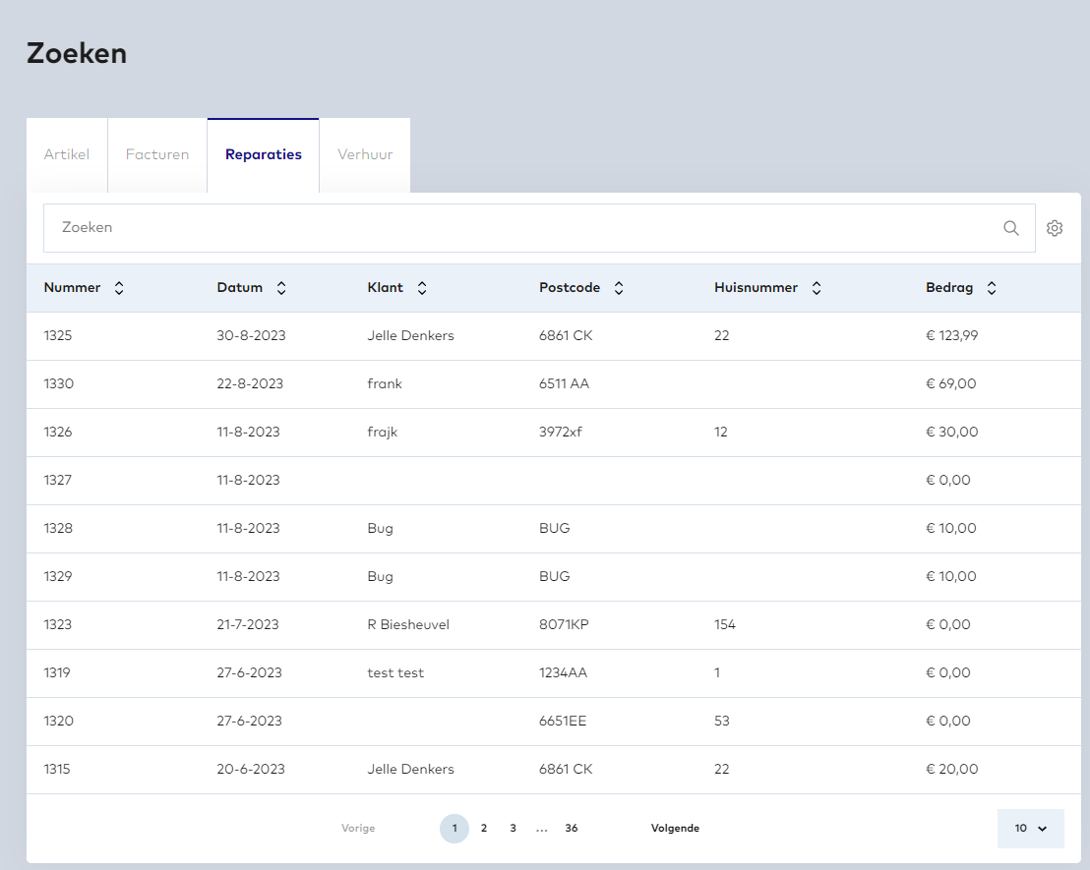Open the Verhuur tab
The image size is (1090, 870).
(x=365, y=155)
